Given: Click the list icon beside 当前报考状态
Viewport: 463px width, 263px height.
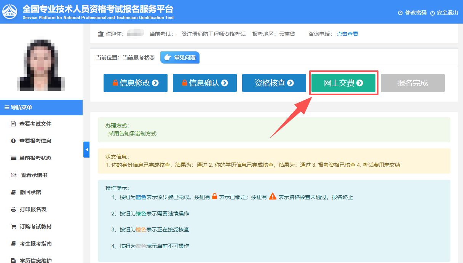Looking at the screenshot, I should pyautogui.click(x=13, y=158).
